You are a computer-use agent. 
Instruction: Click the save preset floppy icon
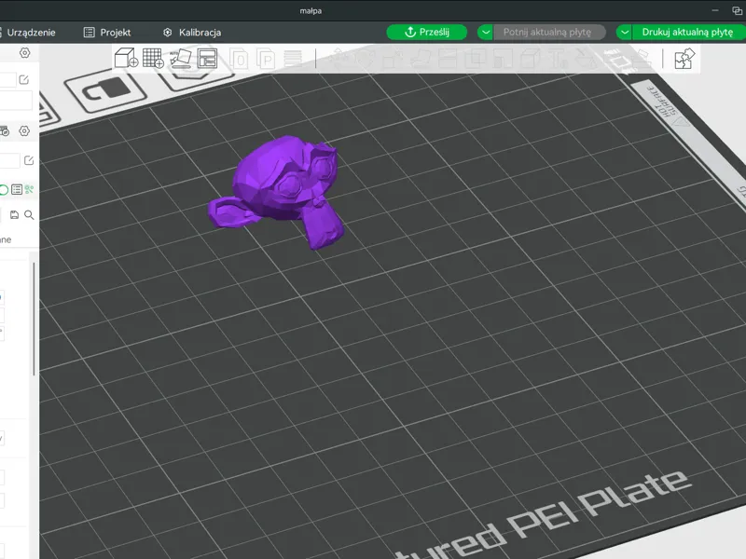click(14, 215)
